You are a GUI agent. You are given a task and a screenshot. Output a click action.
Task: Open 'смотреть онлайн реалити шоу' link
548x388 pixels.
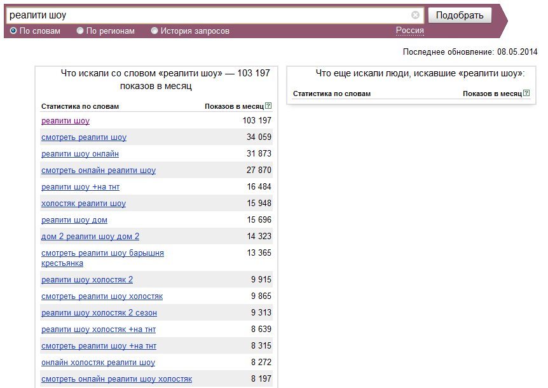99,170
